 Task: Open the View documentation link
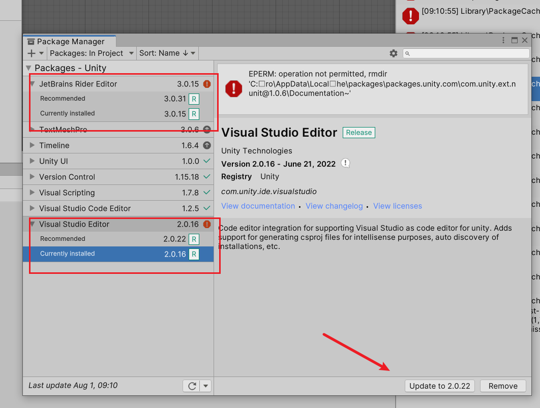[258, 206]
